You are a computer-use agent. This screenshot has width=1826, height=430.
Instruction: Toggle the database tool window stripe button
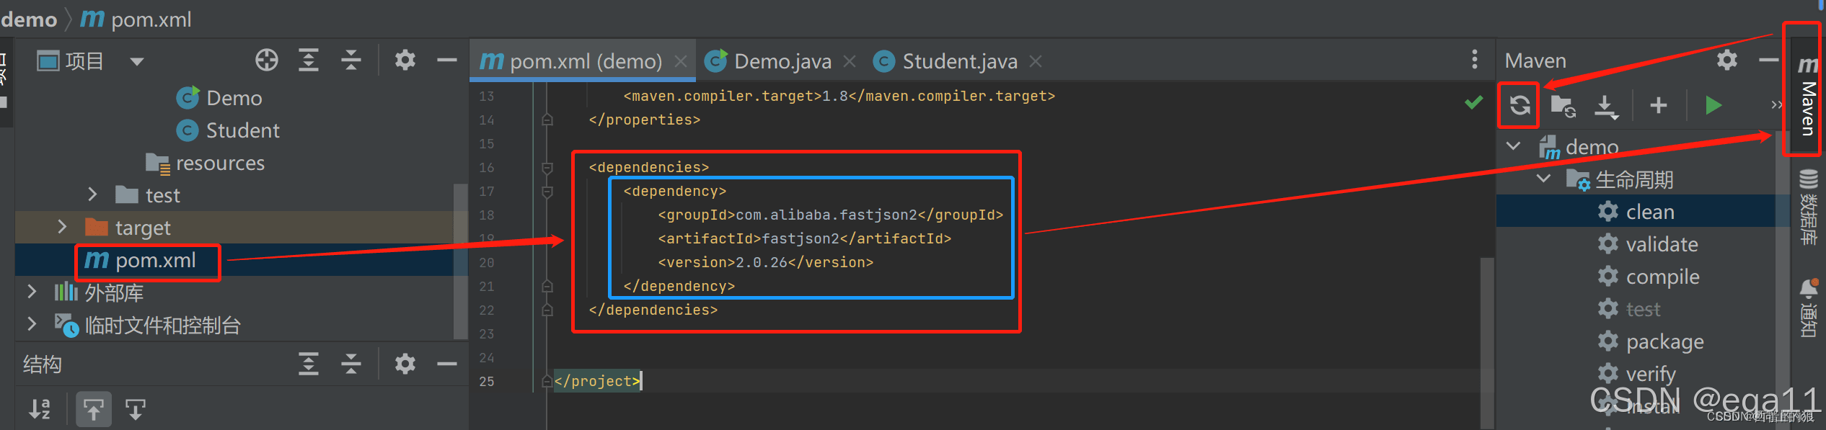pos(1808,205)
